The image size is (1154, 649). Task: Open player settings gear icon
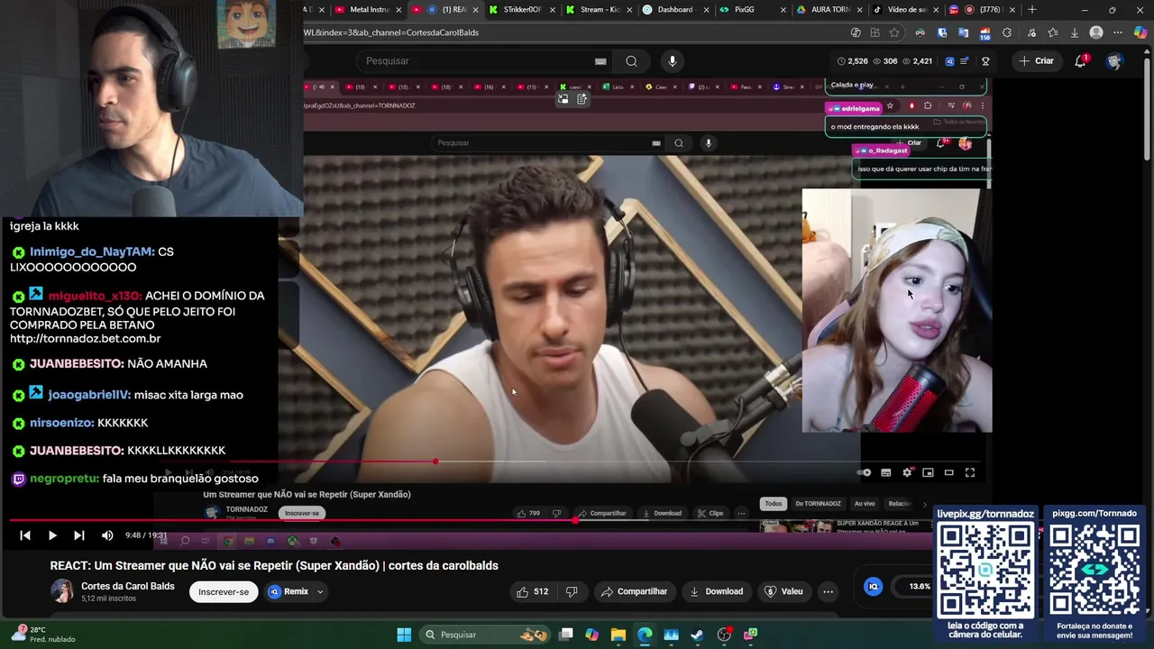[x=907, y=472]
